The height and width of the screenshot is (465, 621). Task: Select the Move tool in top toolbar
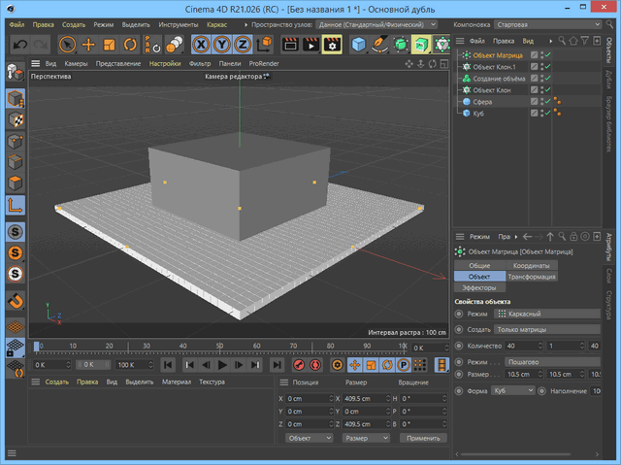pos(88,44)
